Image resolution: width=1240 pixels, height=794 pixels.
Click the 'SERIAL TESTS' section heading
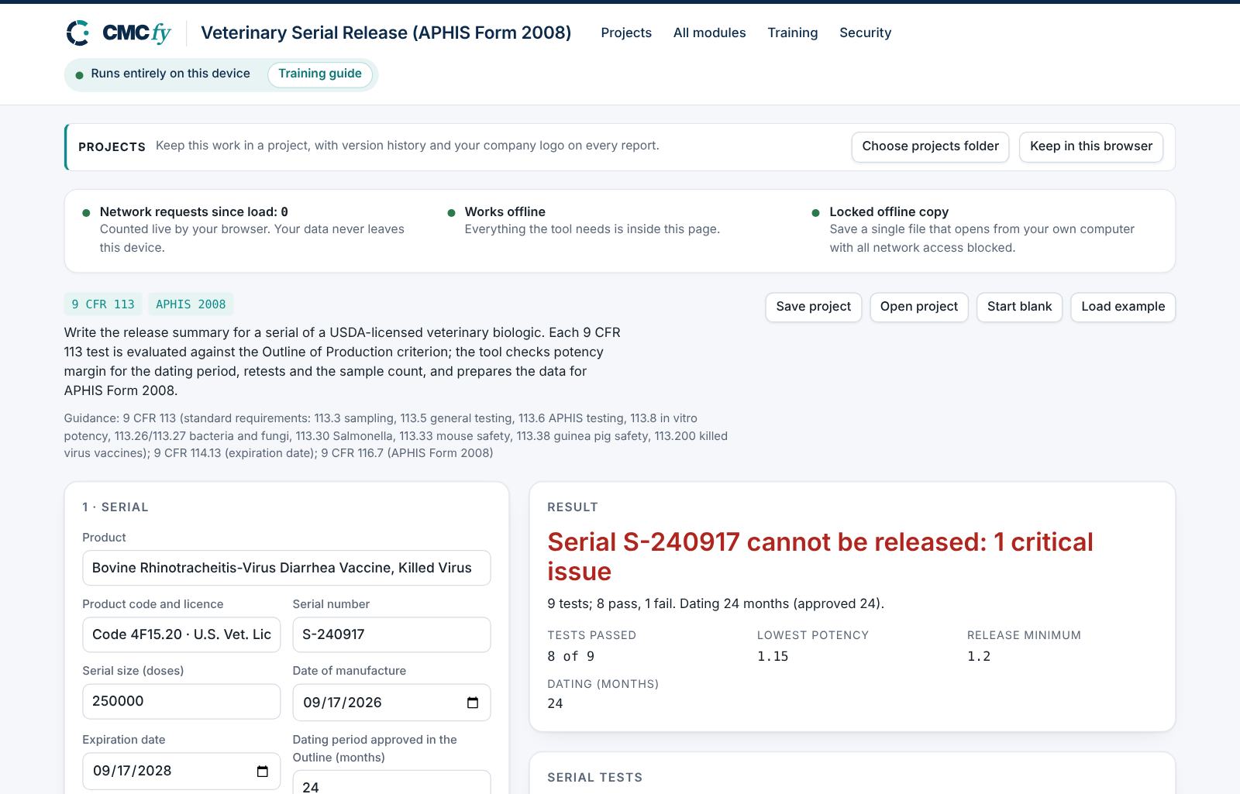(594, 777)
